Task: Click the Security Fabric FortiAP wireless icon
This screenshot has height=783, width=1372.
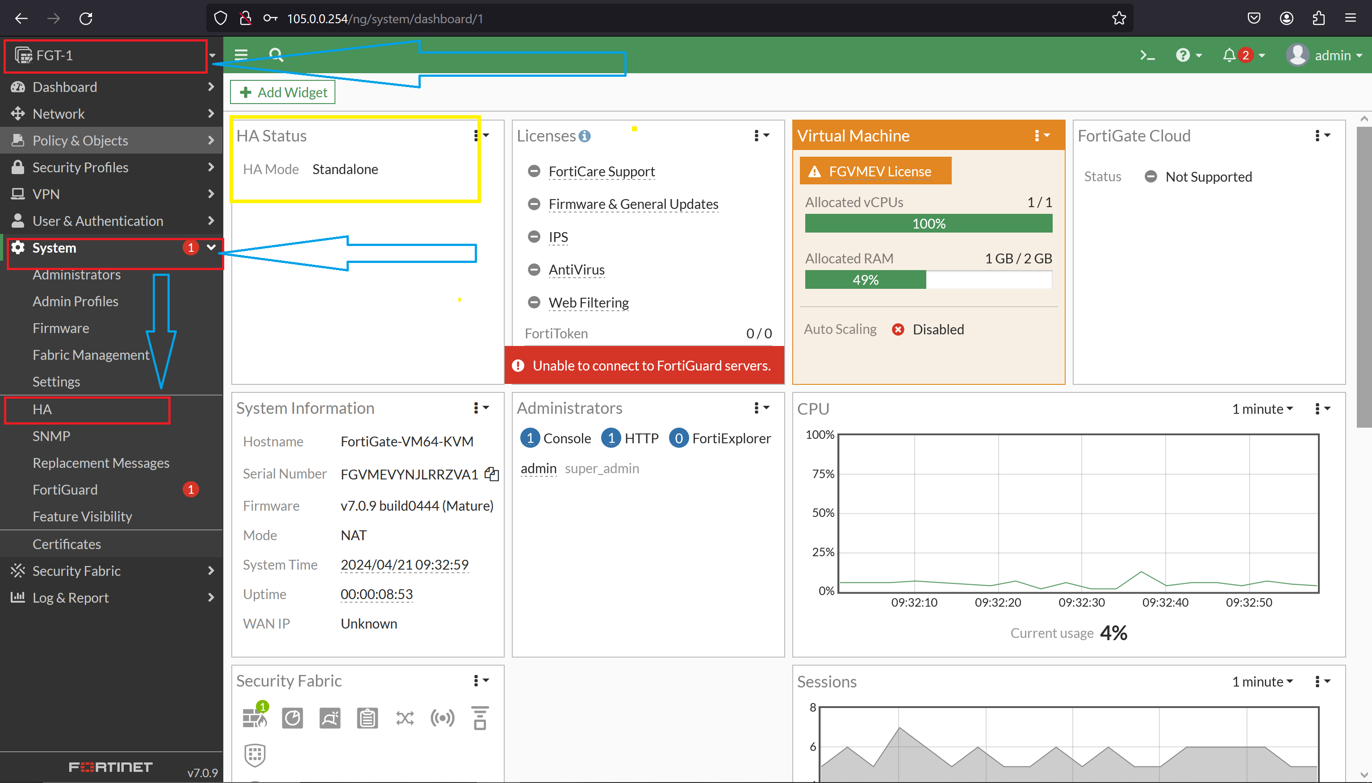Action: click(x=442, y=718)
